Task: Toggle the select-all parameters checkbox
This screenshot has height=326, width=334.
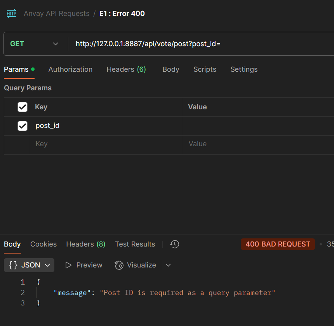Action: (x=22, y=107)
